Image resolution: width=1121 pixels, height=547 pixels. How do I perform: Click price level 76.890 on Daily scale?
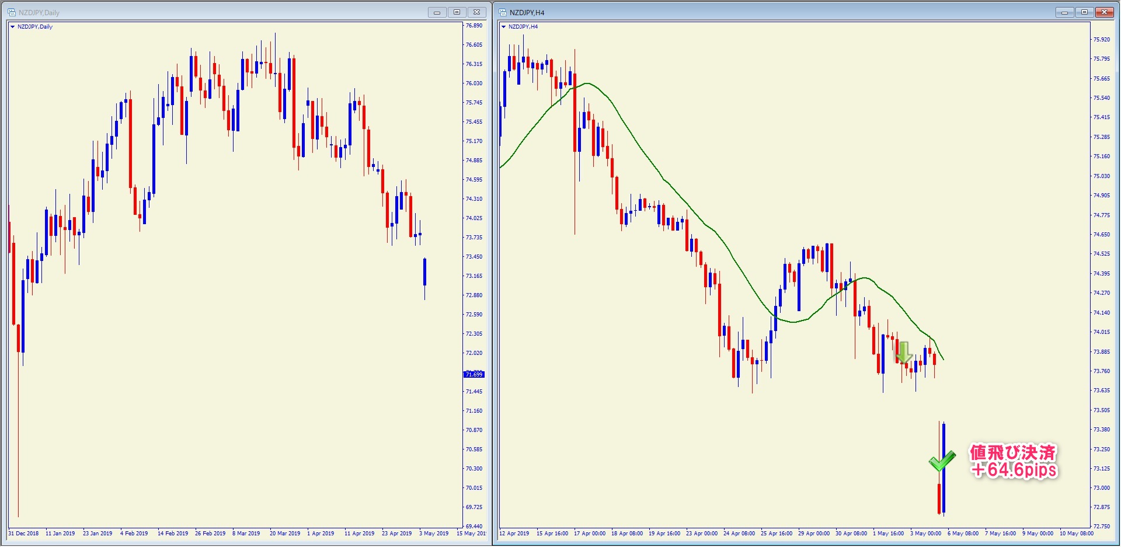[474, 26]
